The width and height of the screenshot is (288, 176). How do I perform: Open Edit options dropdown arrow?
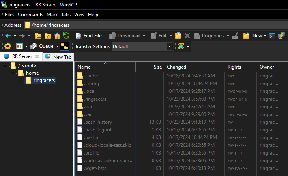171,36
